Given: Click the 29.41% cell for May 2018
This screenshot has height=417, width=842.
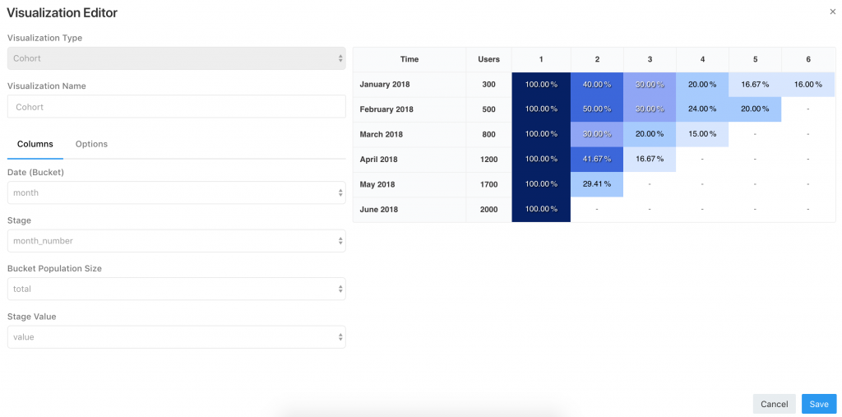Looking at the screenshot, I should pyautogui.click(x=597, y=184).
